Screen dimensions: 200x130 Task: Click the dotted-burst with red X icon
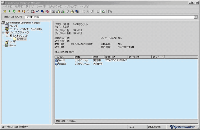[x=33, y=11]
